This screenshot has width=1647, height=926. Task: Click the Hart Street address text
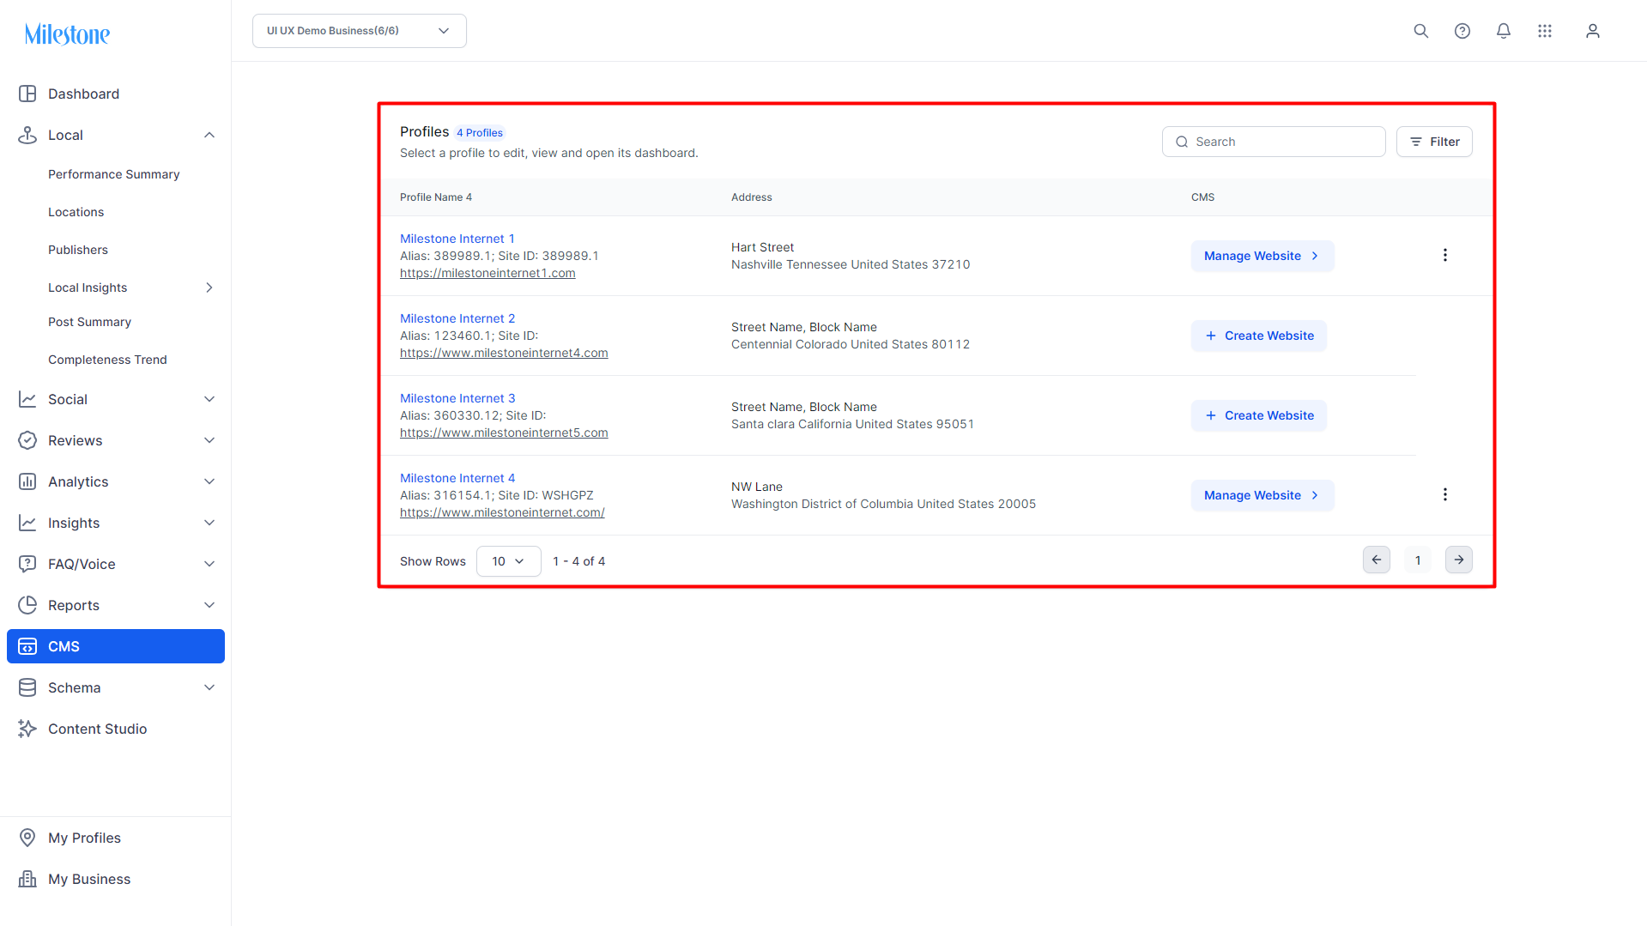pos(763,247)
